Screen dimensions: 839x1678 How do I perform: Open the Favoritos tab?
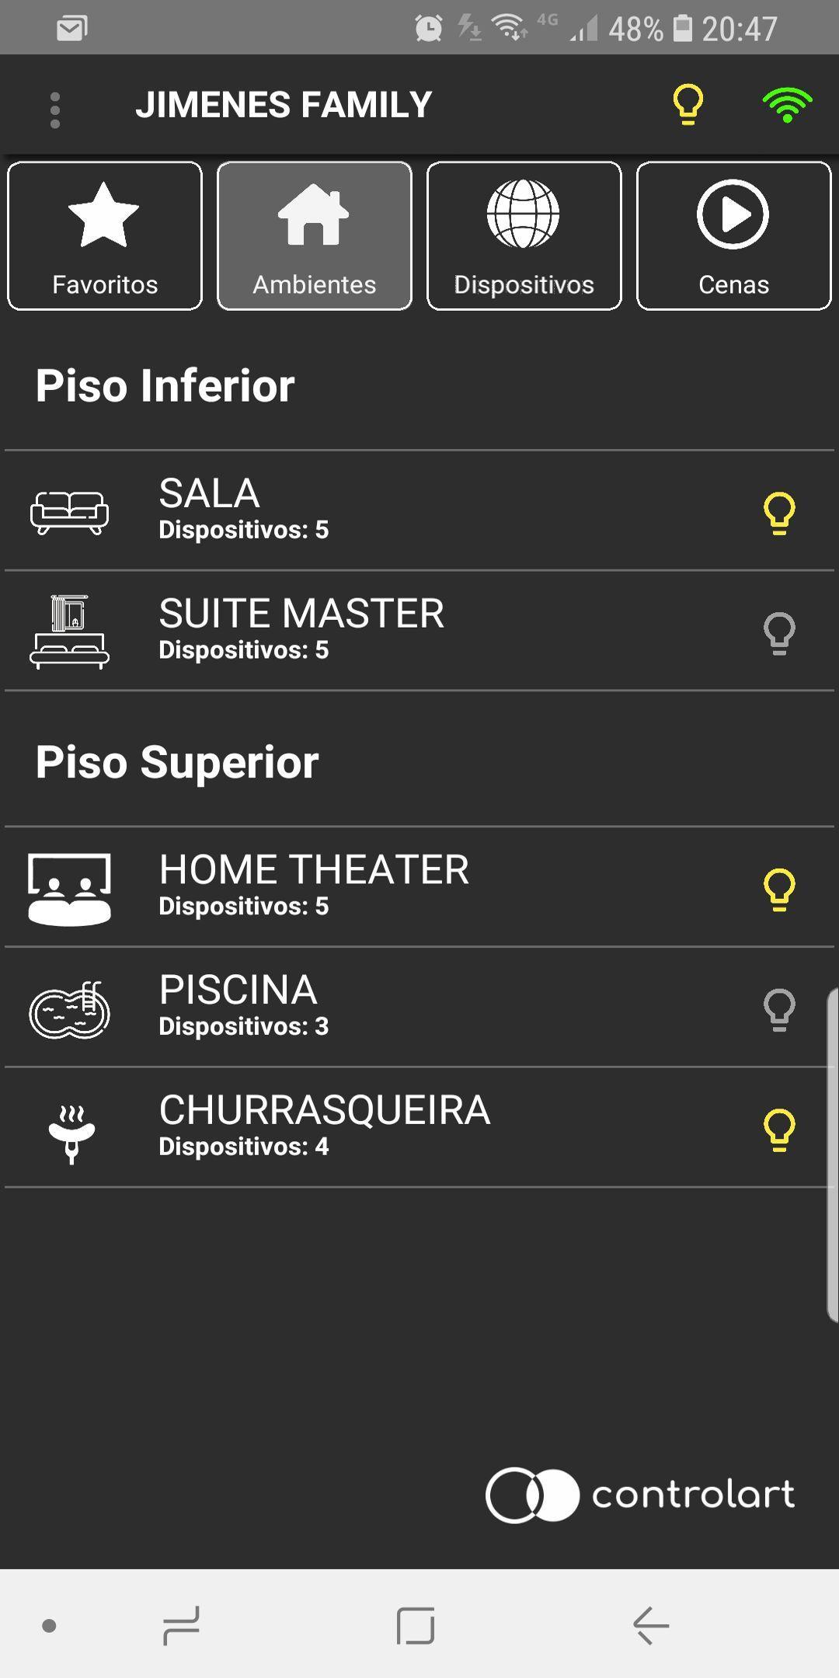coord(105,236)
